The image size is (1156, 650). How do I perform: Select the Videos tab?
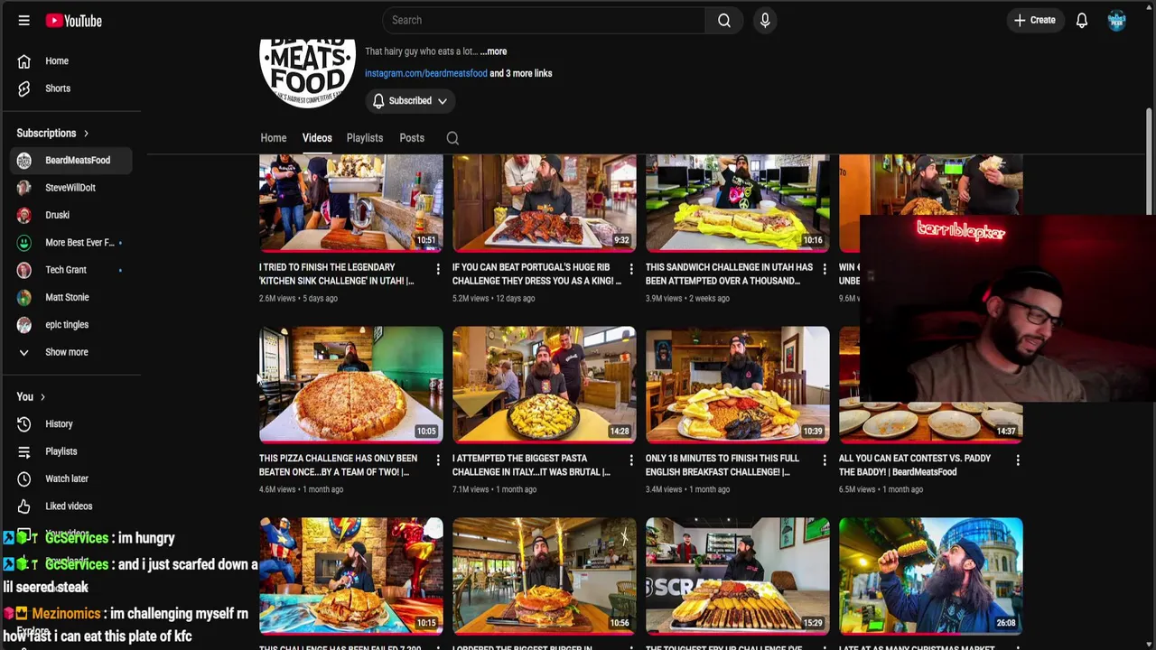[x=317, y=138]
